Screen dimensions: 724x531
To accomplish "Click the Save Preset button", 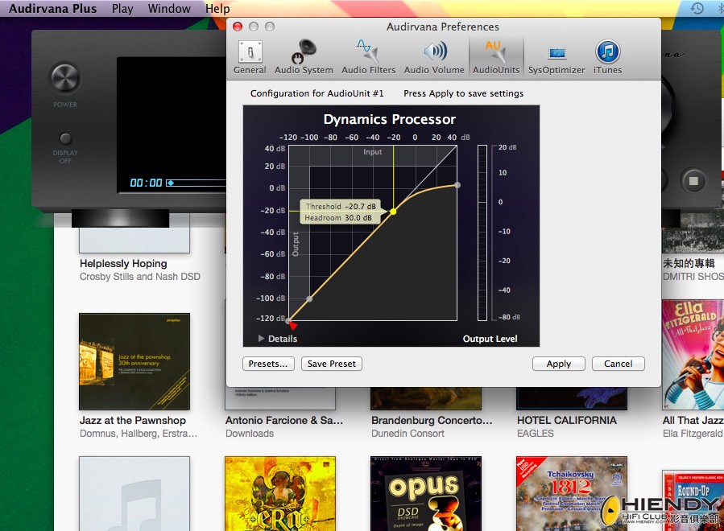I will [332, 364].
